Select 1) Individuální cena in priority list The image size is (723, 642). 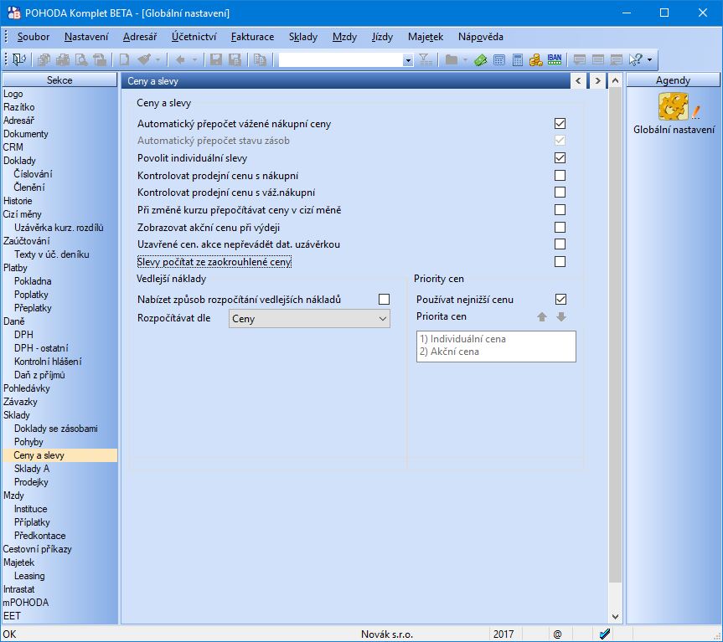coord(462,339)
